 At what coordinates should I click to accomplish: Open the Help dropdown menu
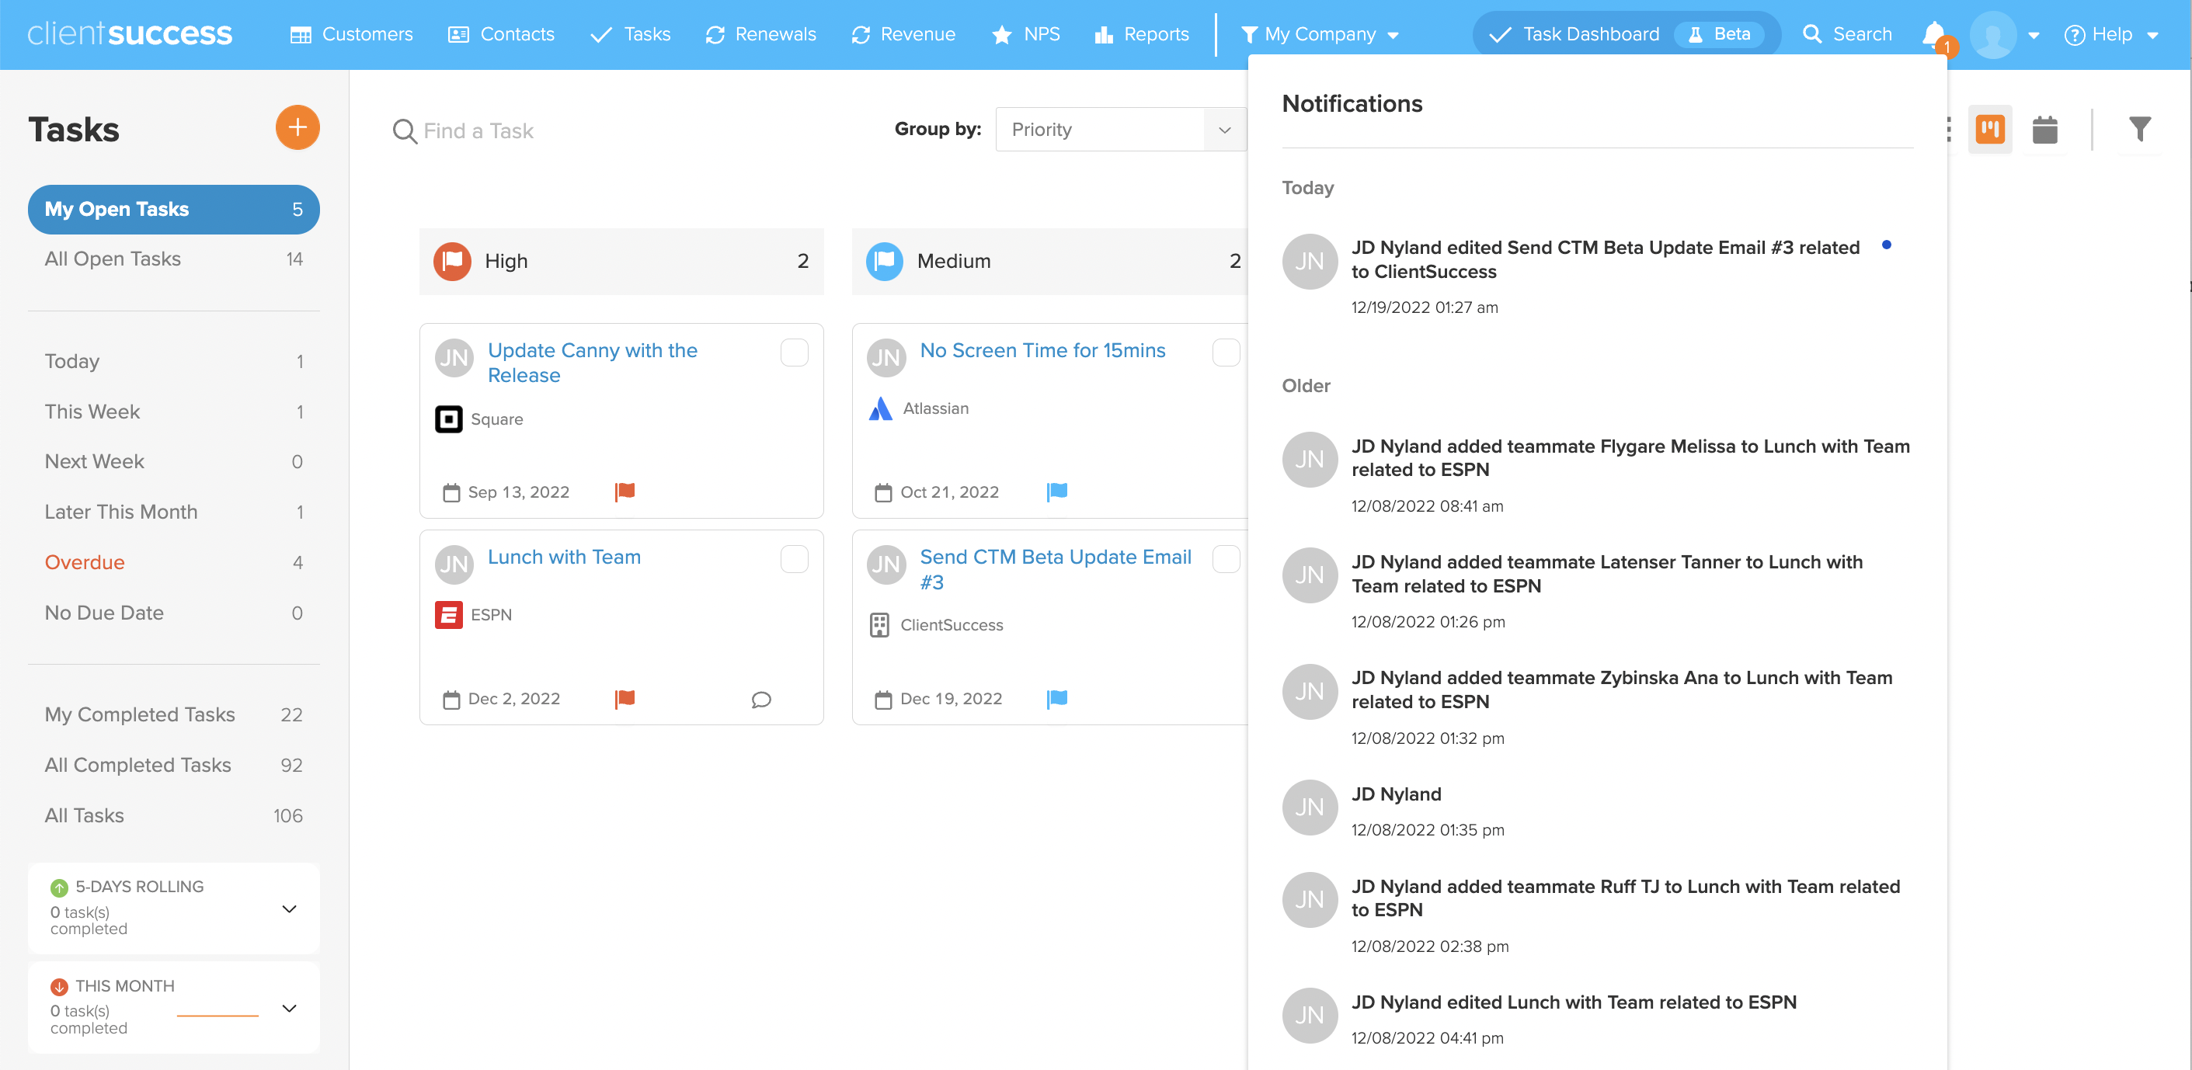[2111, 35]
